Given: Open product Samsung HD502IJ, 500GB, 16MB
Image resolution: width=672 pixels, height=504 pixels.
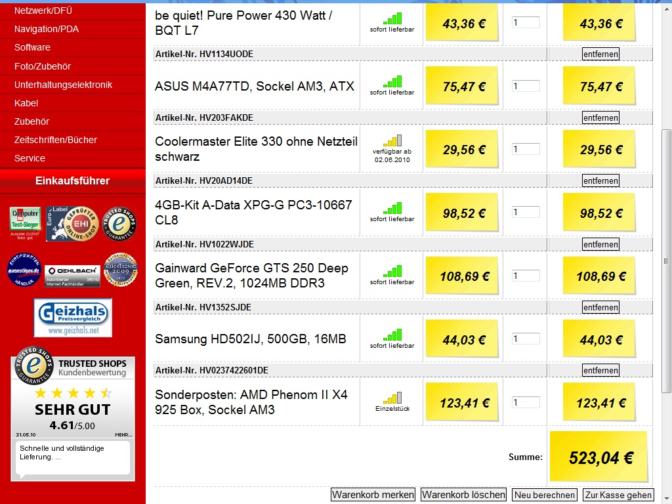Looking at the screenshot, I should (250, 339).
